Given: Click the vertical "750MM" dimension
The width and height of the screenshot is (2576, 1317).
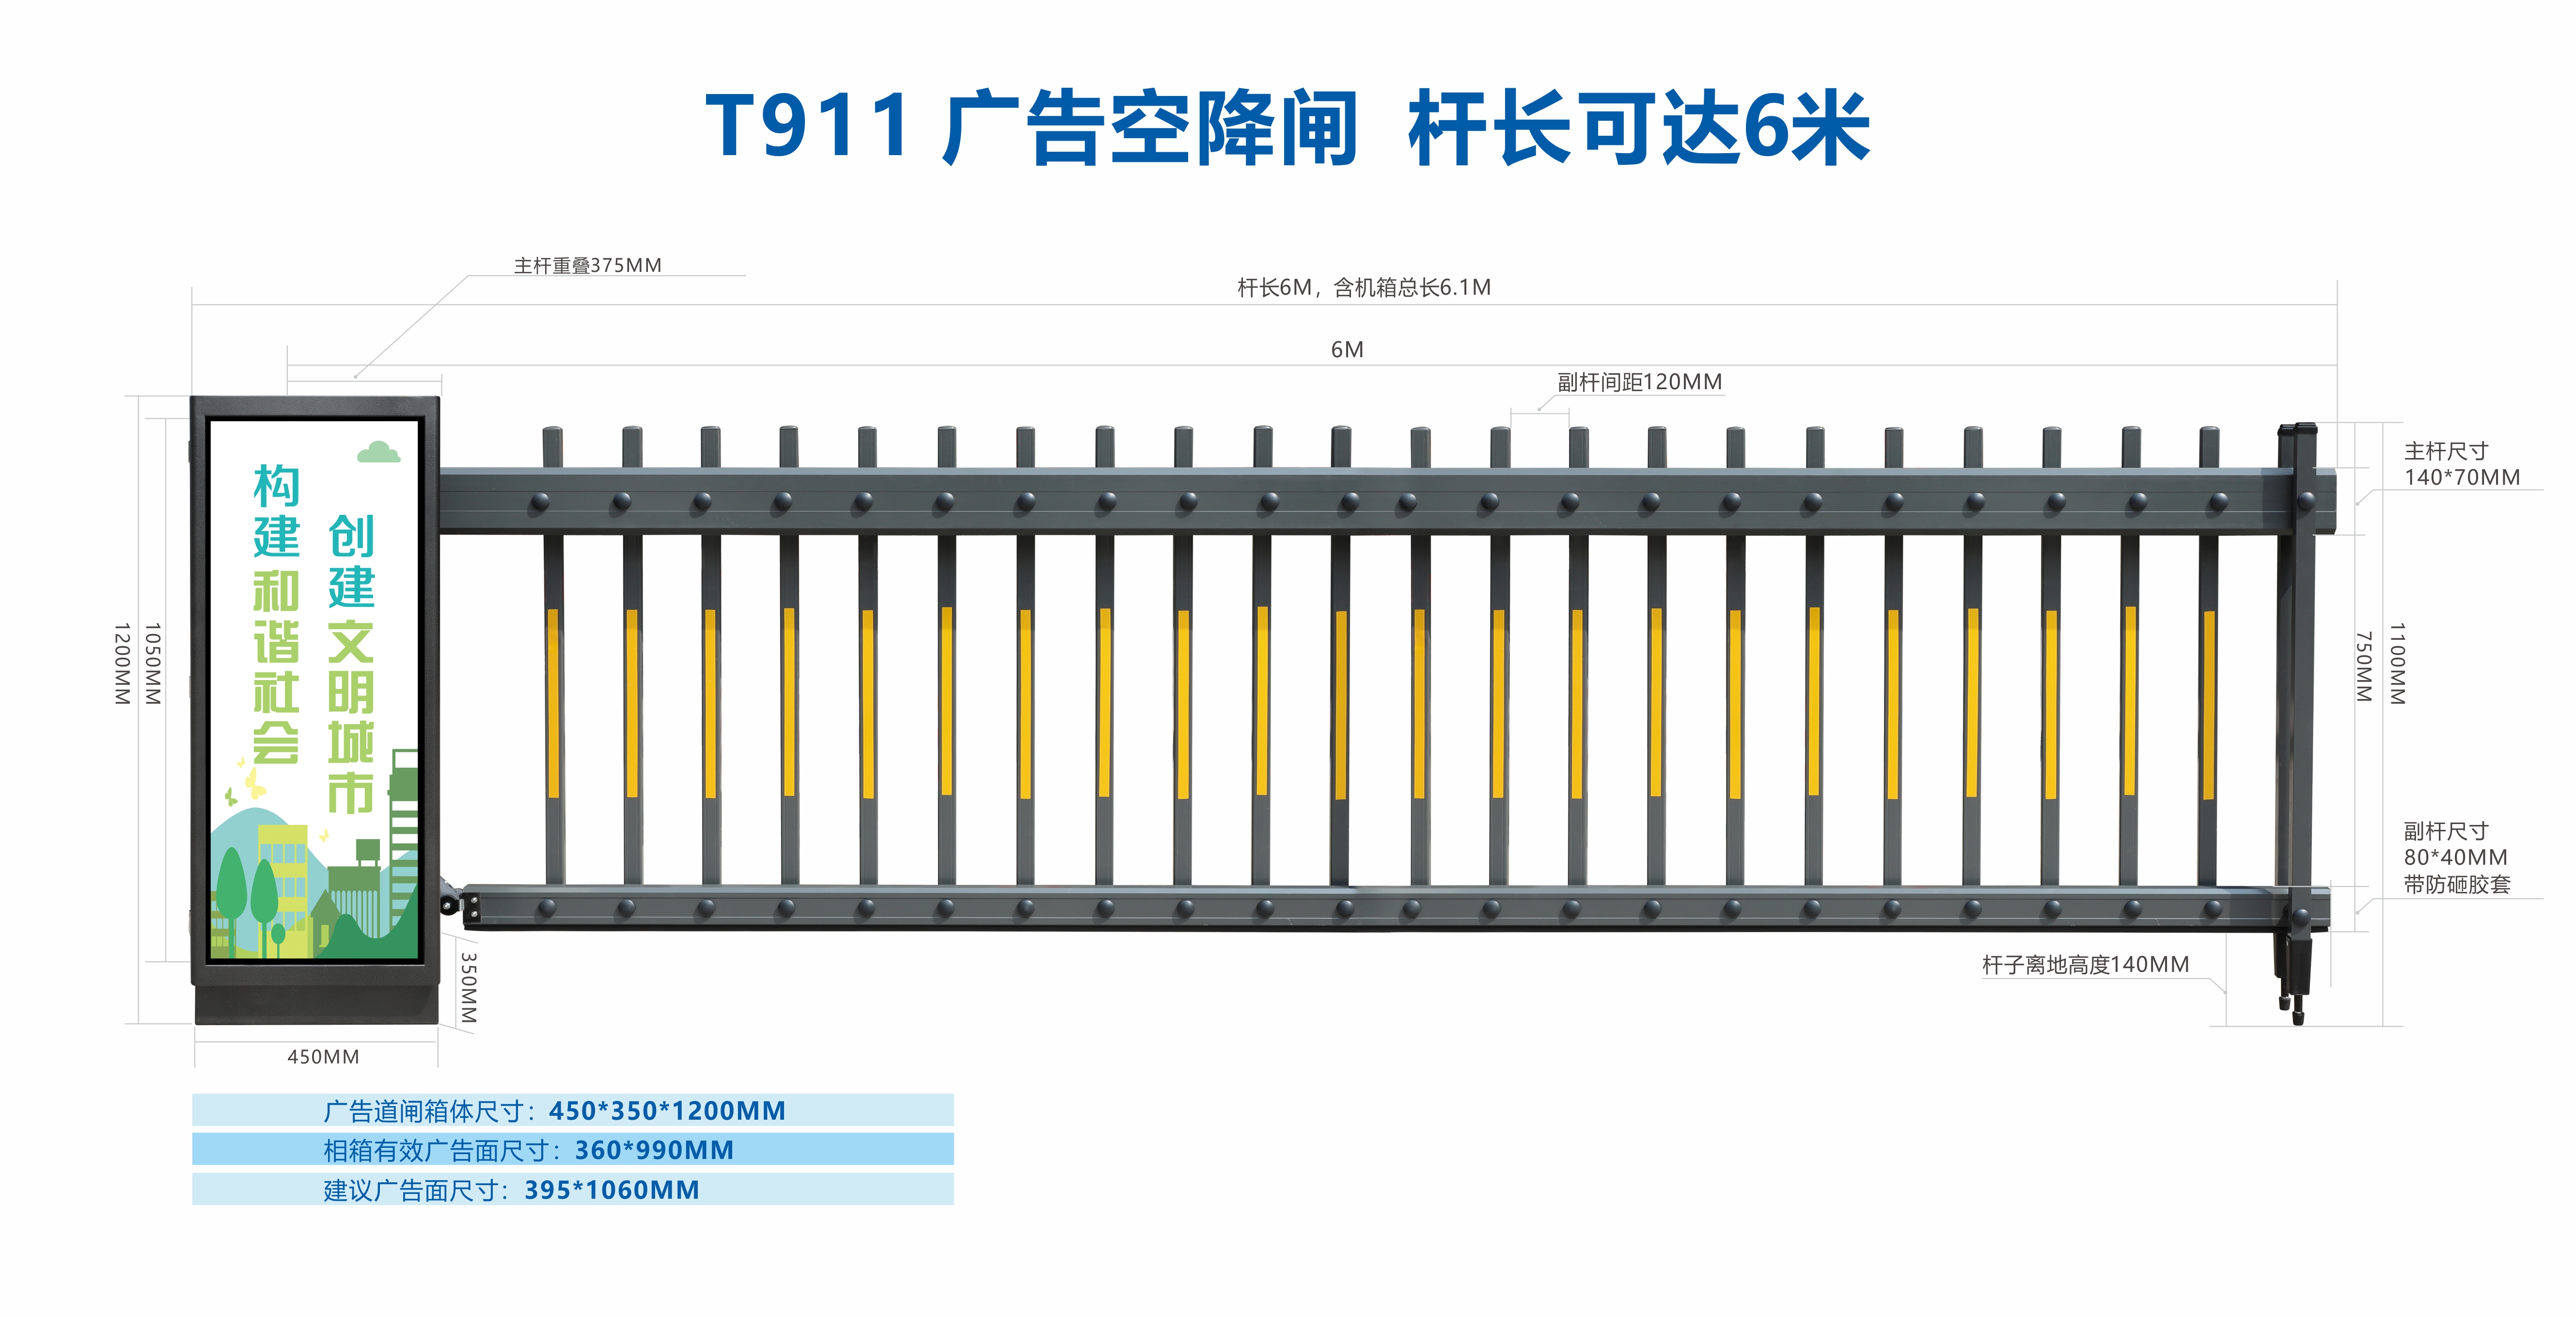Looking at the screenshot, I should [2364, 666].
